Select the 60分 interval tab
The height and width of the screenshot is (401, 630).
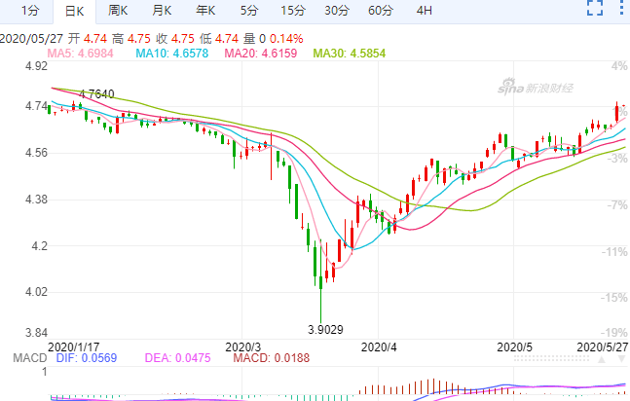[x=381, y=11]
